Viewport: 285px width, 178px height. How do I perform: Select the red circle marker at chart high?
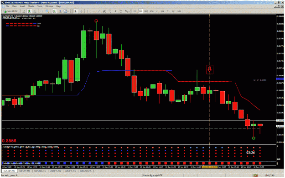click(x=96, y=21)
